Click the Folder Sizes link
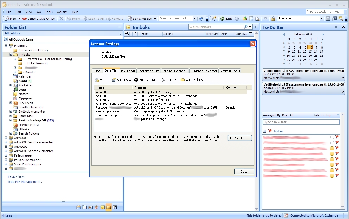This screenshot has height=219, width=349. [16, 177]
